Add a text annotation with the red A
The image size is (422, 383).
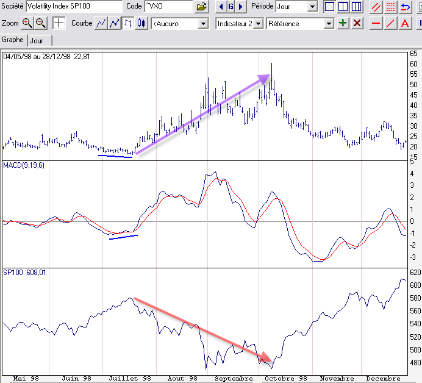405,23
